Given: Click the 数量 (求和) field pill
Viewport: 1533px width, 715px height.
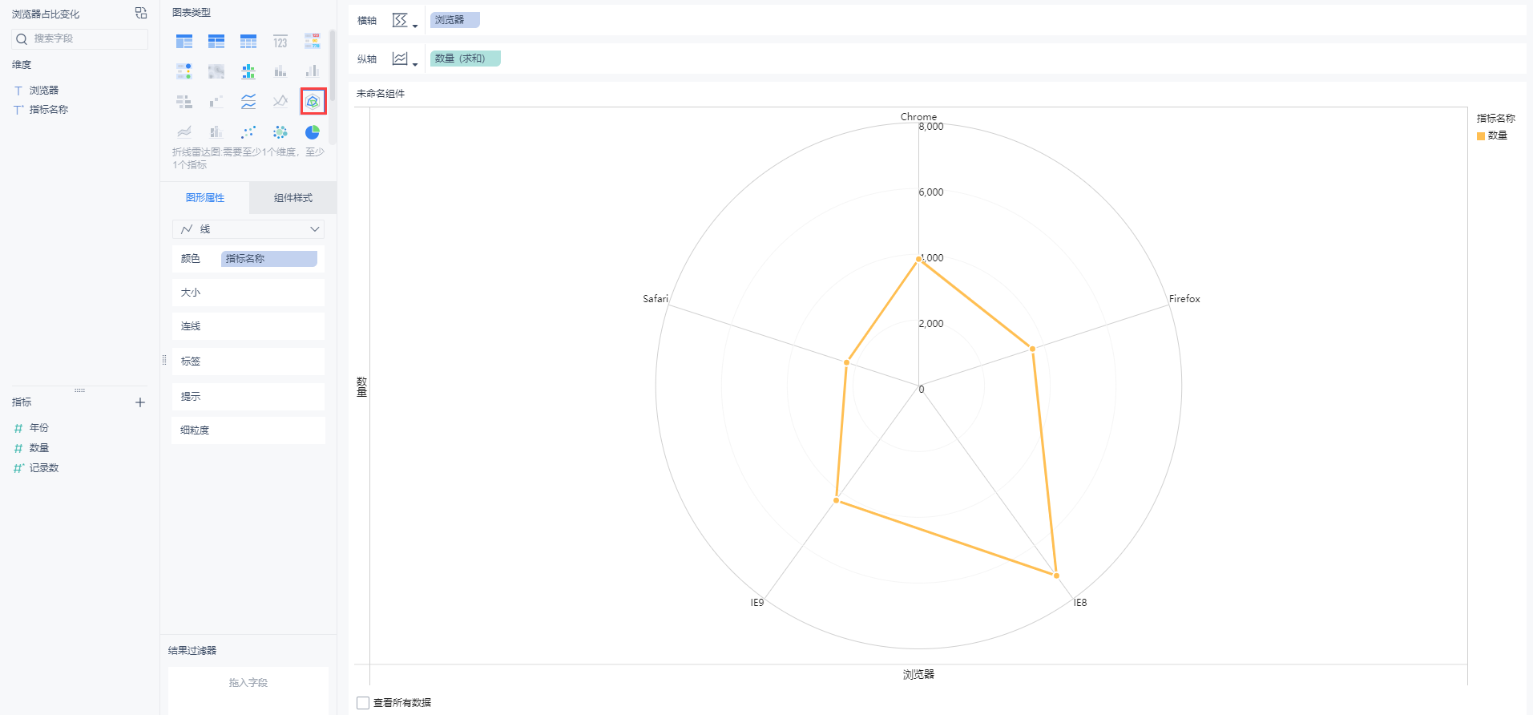Looking at the screenshot, I should tap(465, 59).
